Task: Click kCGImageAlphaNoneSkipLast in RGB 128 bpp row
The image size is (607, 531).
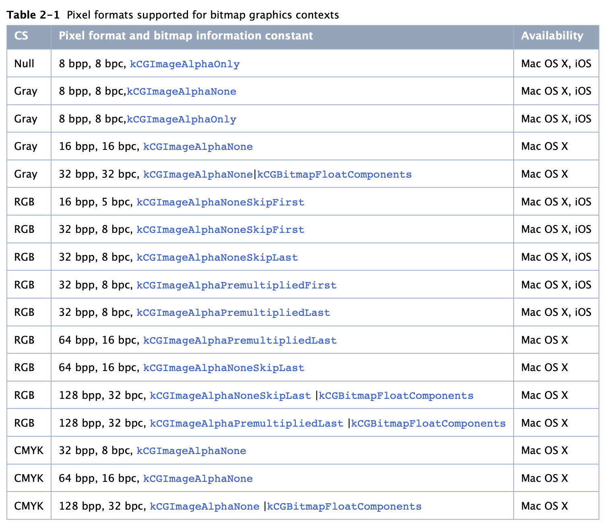Action: click(230, 396)
